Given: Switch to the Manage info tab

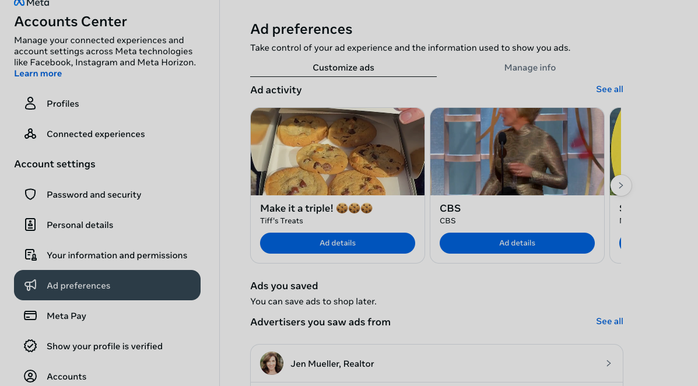Looking at the screenshot, I should 529,67.
